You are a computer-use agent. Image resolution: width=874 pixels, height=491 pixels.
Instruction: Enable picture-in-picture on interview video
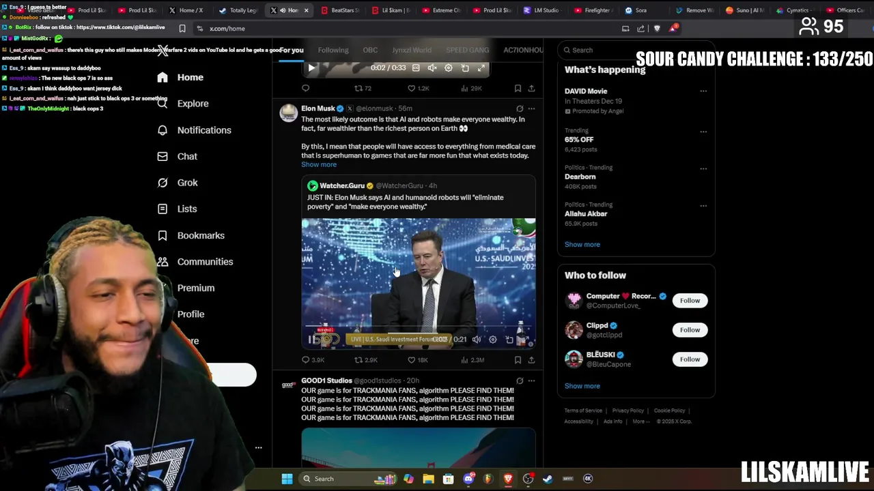click(509, 340)
